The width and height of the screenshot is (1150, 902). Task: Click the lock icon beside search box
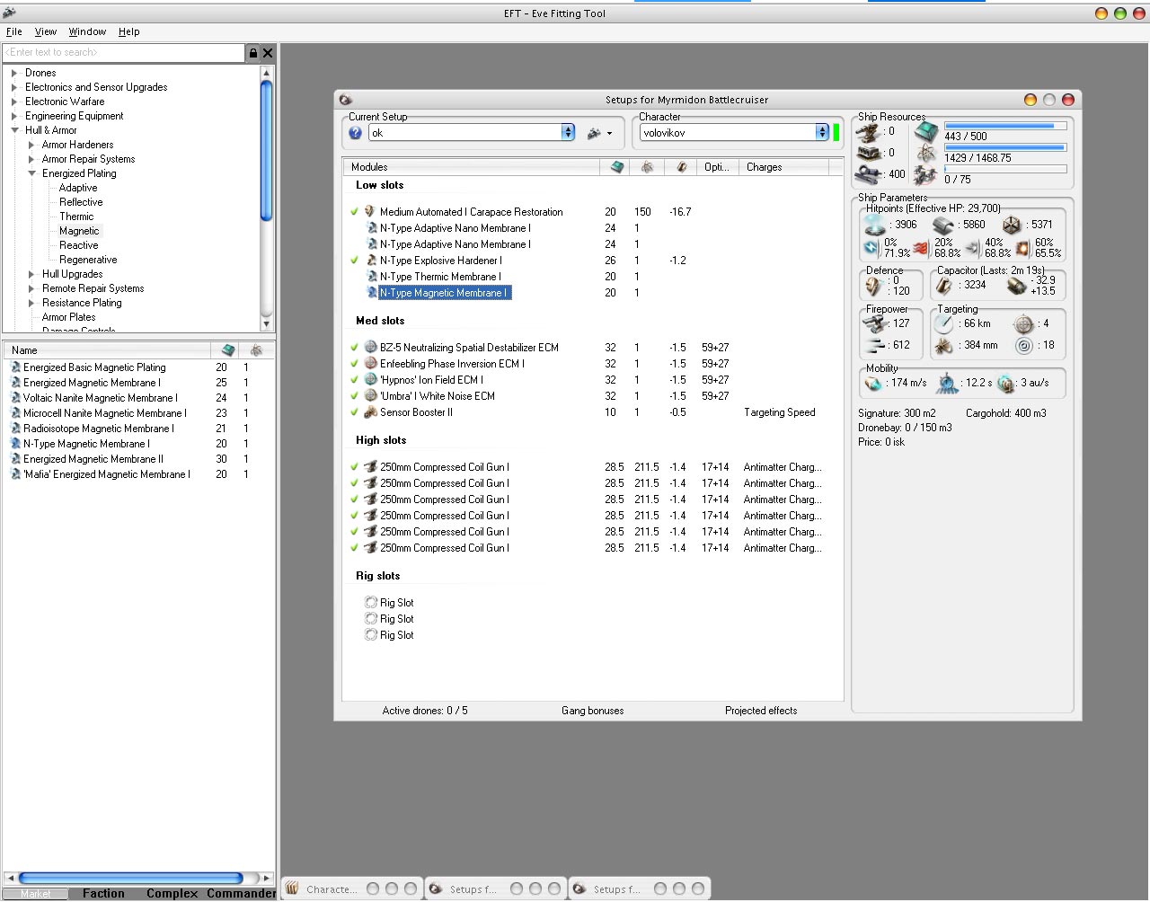pos(253,53)
